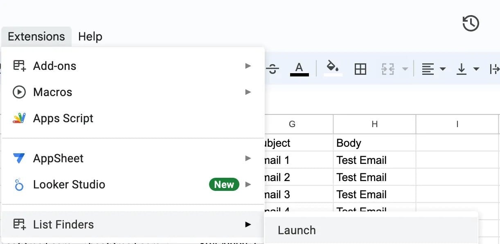
Task: Click the Add-ons icon in menu
Action: coord(19,66)
